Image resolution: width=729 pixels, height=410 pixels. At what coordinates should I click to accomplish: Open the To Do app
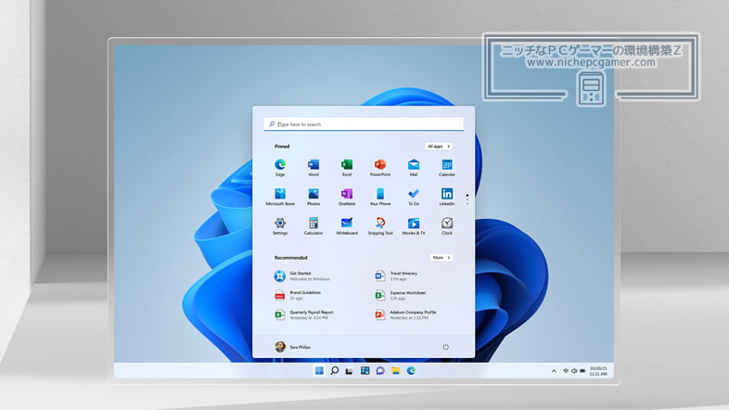[x=414, y=197]
